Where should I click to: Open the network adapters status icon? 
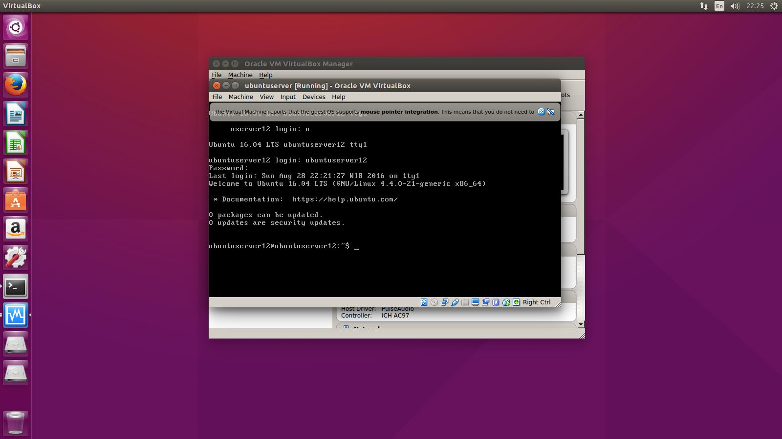(445, 302)
